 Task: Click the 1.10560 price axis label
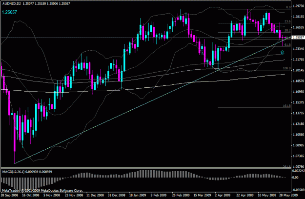pyautogui.click(x=298, y=135)
